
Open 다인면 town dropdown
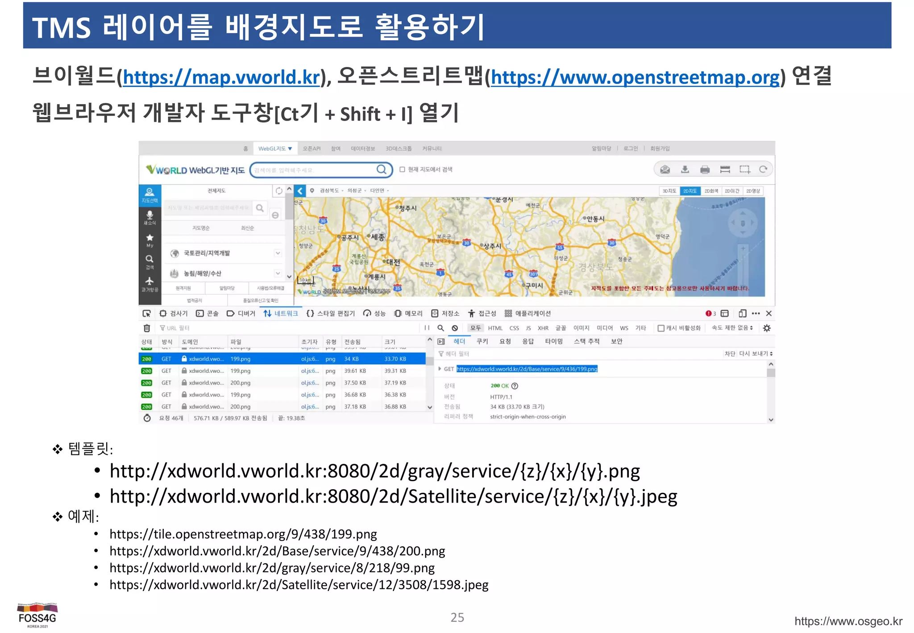click(x=379, y=191)
